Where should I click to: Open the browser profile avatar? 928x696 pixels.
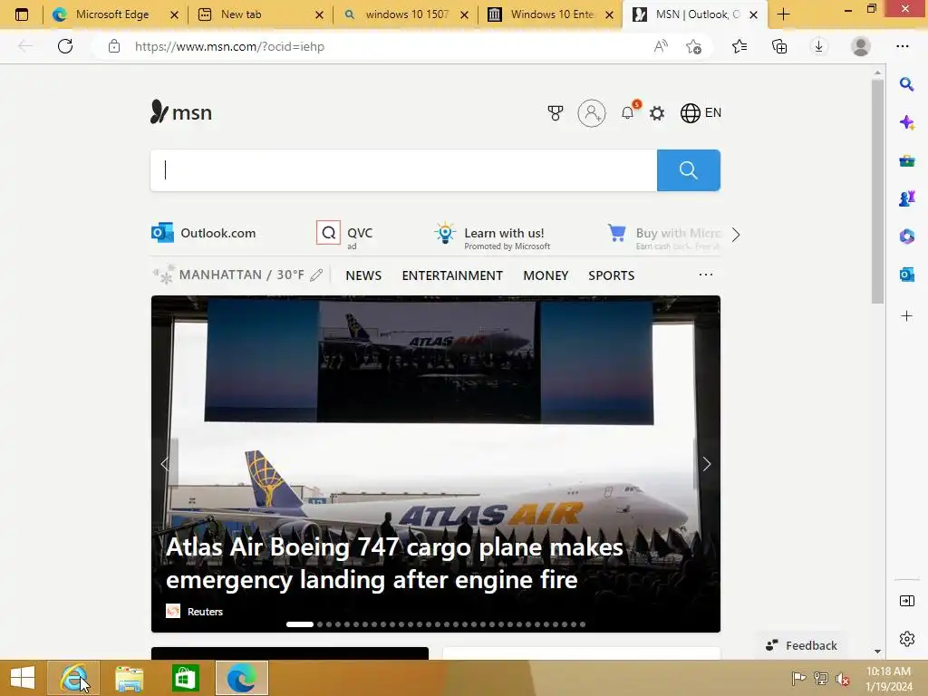tap(861, 46)
